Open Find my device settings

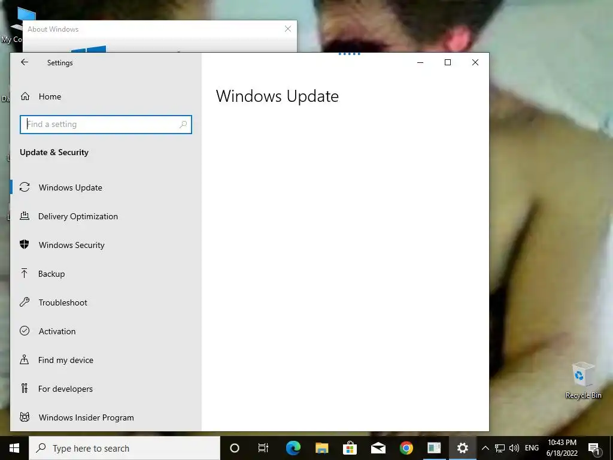[x=66, y=360]
